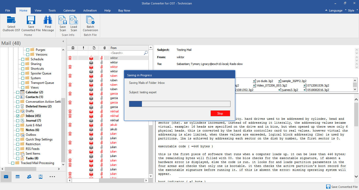359x190 pixels.
Task: Open the Activation ribbon tab
Action: (90, 10)
